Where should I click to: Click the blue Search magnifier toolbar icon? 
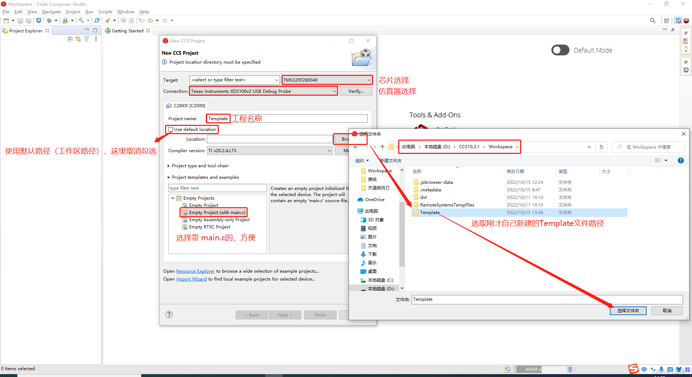tap(97, 21)
